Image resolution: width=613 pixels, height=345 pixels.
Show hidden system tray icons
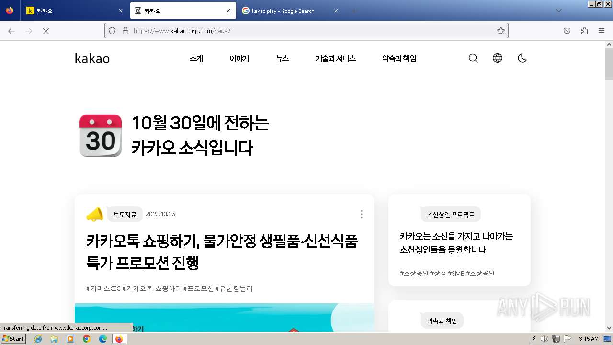[534, 339]
